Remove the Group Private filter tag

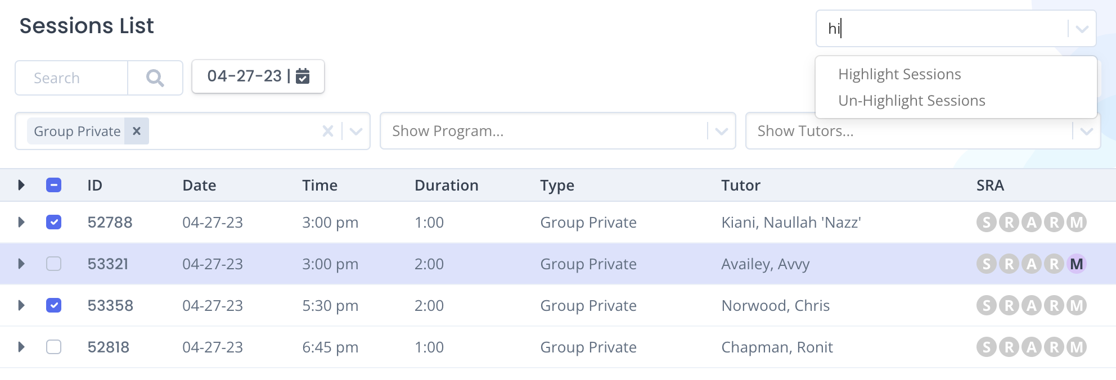click(136, 131)
